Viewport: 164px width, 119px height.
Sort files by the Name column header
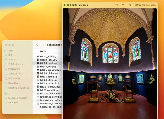click(43, 51)
